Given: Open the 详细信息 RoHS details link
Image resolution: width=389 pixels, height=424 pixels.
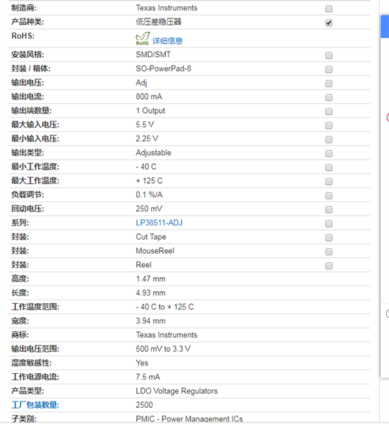Looking at the screenshot, I should (x=167, y=41).
